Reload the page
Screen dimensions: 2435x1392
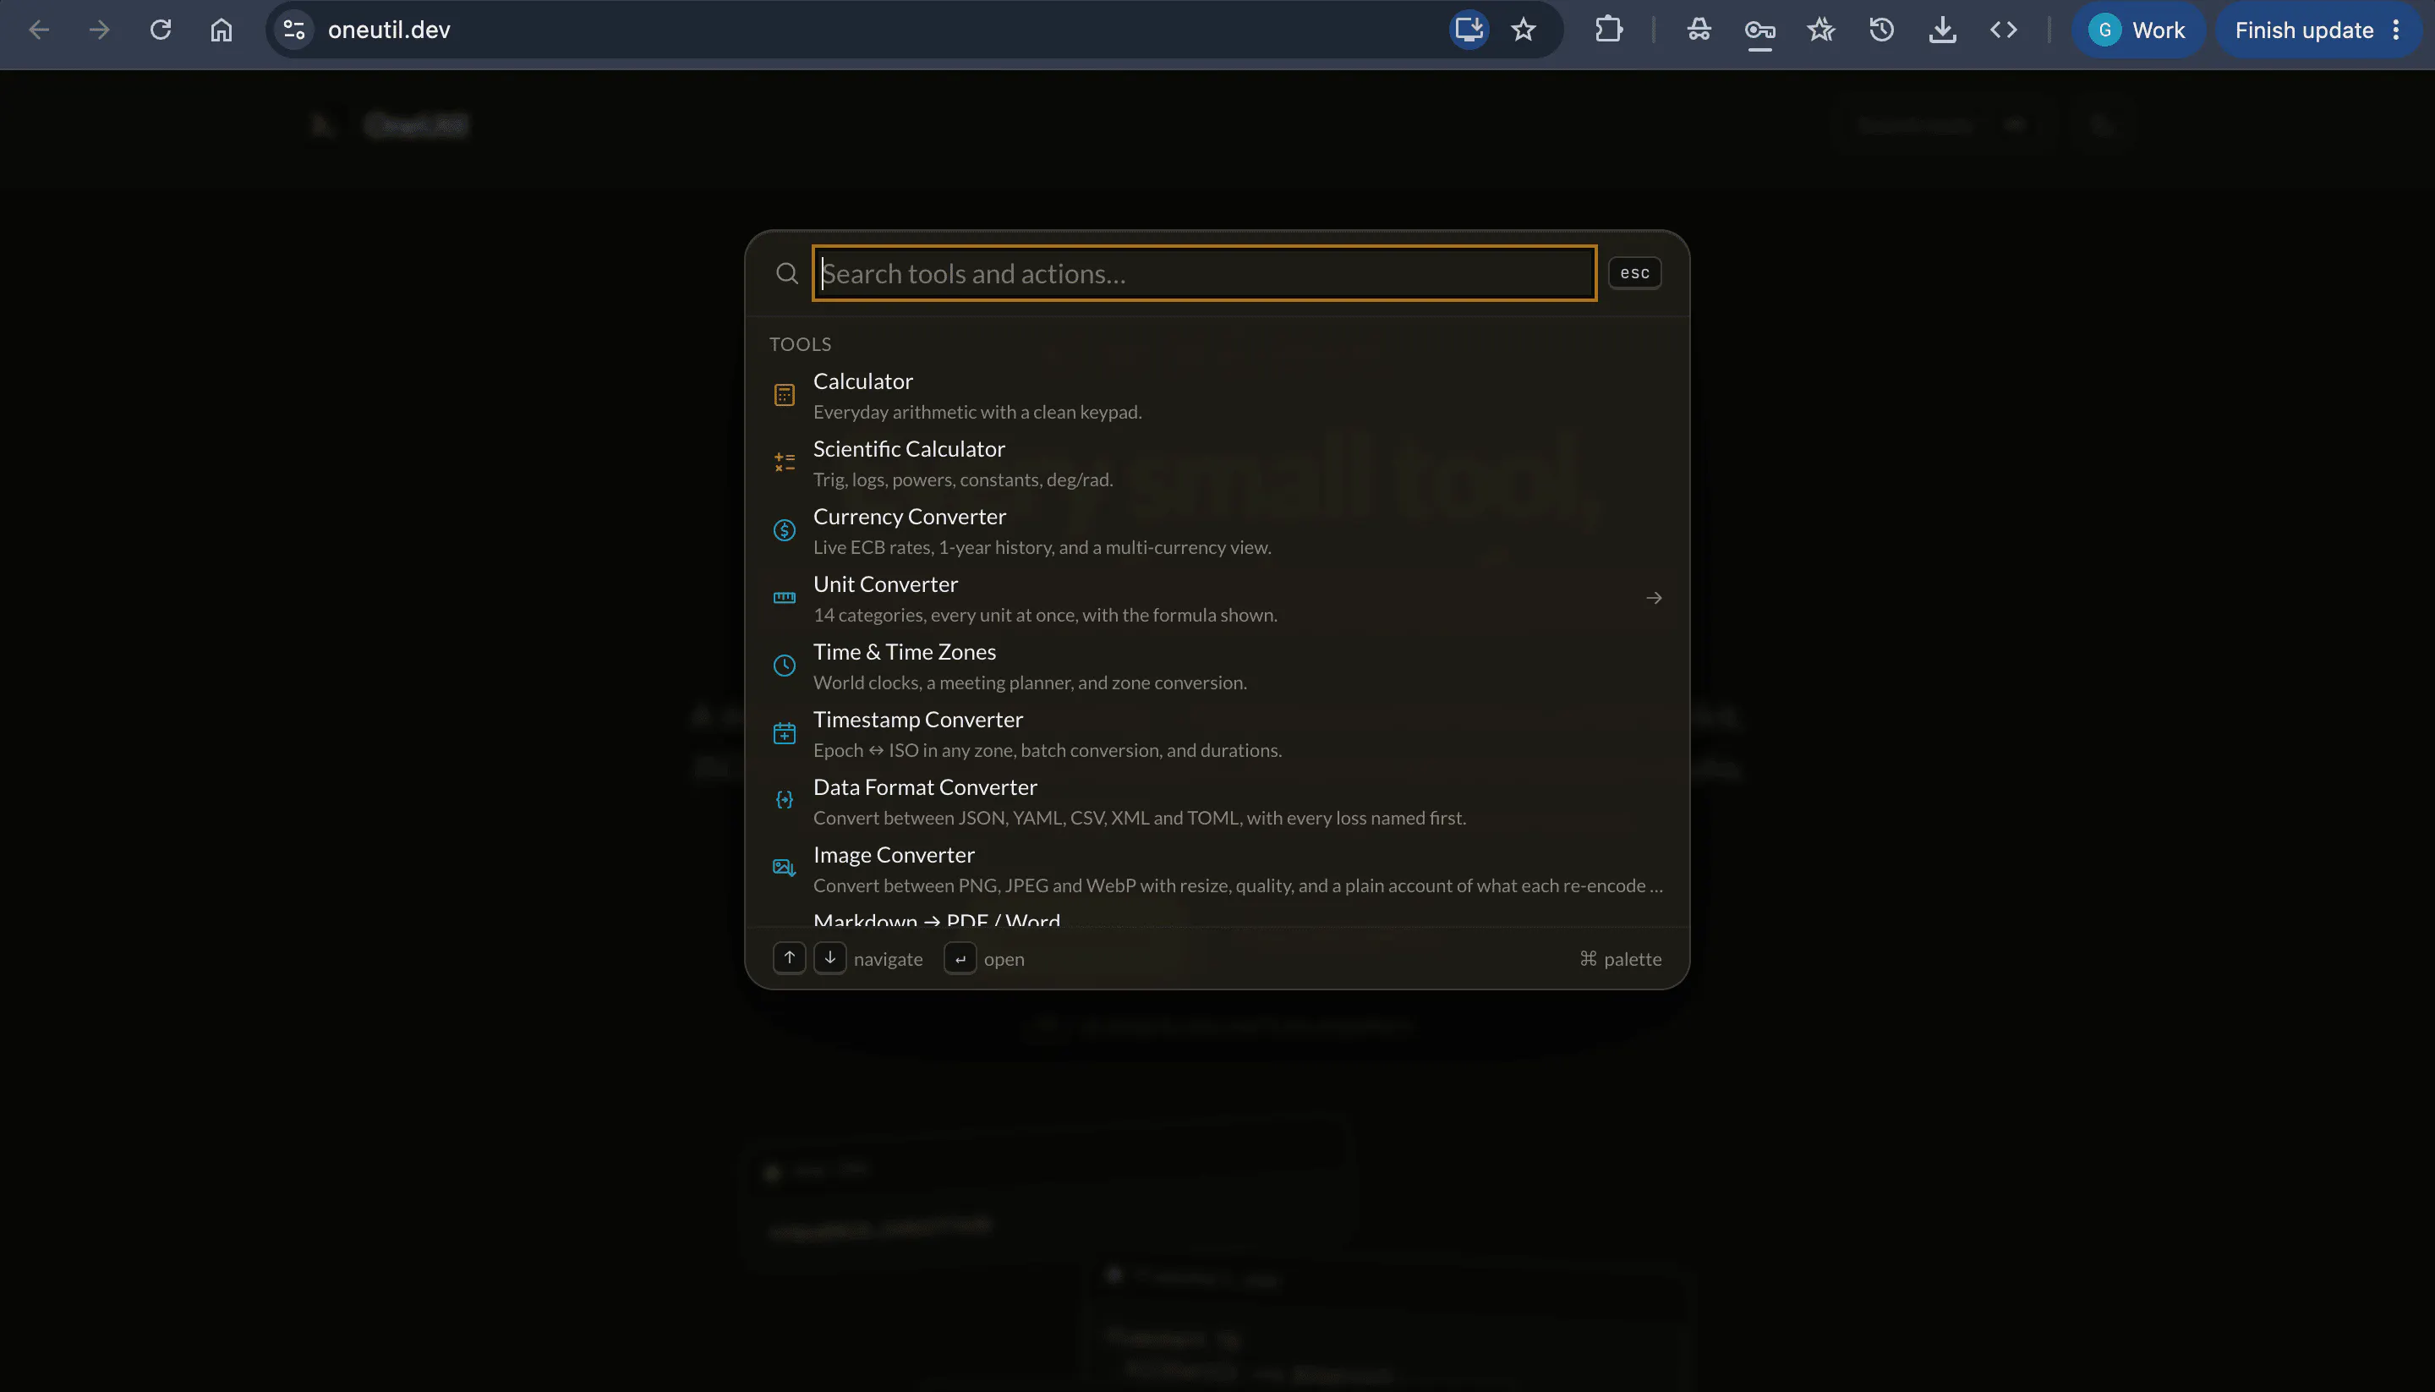point(161,30)
